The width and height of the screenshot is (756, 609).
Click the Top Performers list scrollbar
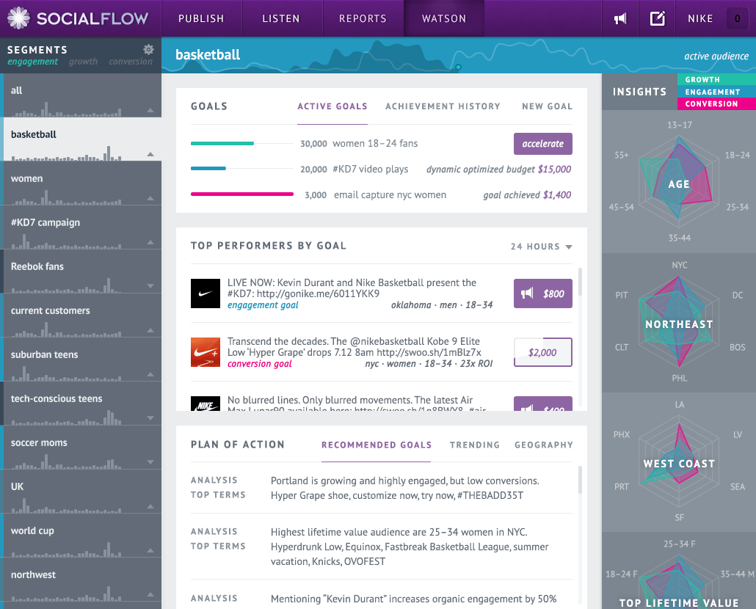point(580,282)
